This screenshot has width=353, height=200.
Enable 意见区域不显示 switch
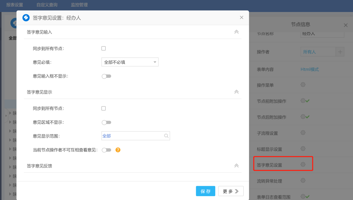coord(106,122)
